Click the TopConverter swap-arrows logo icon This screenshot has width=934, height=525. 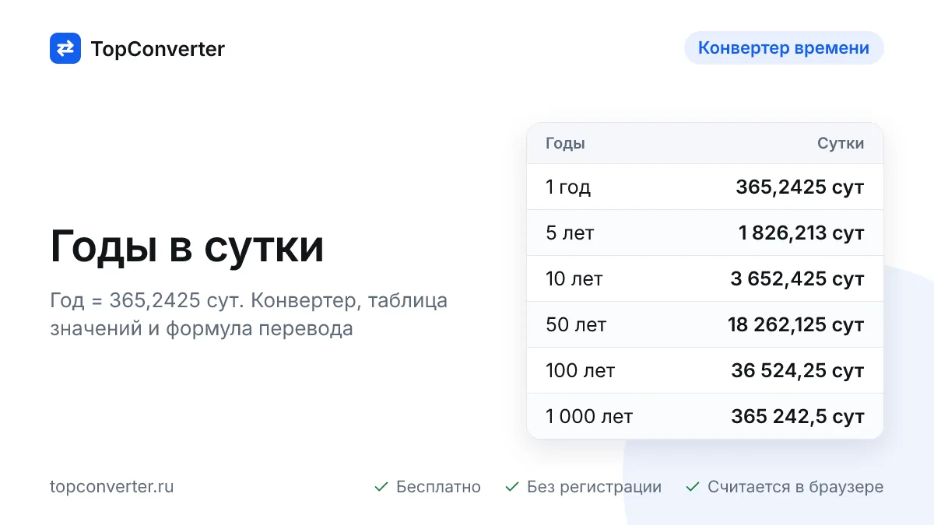click(65, 48)
